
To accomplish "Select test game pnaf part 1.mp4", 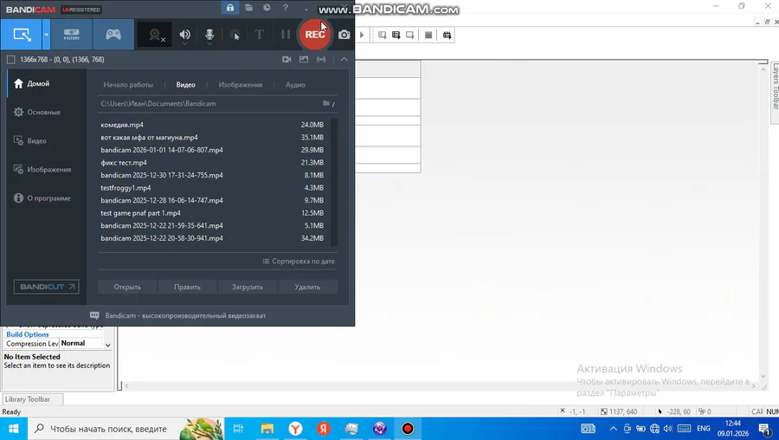I will tap(212, 213).
